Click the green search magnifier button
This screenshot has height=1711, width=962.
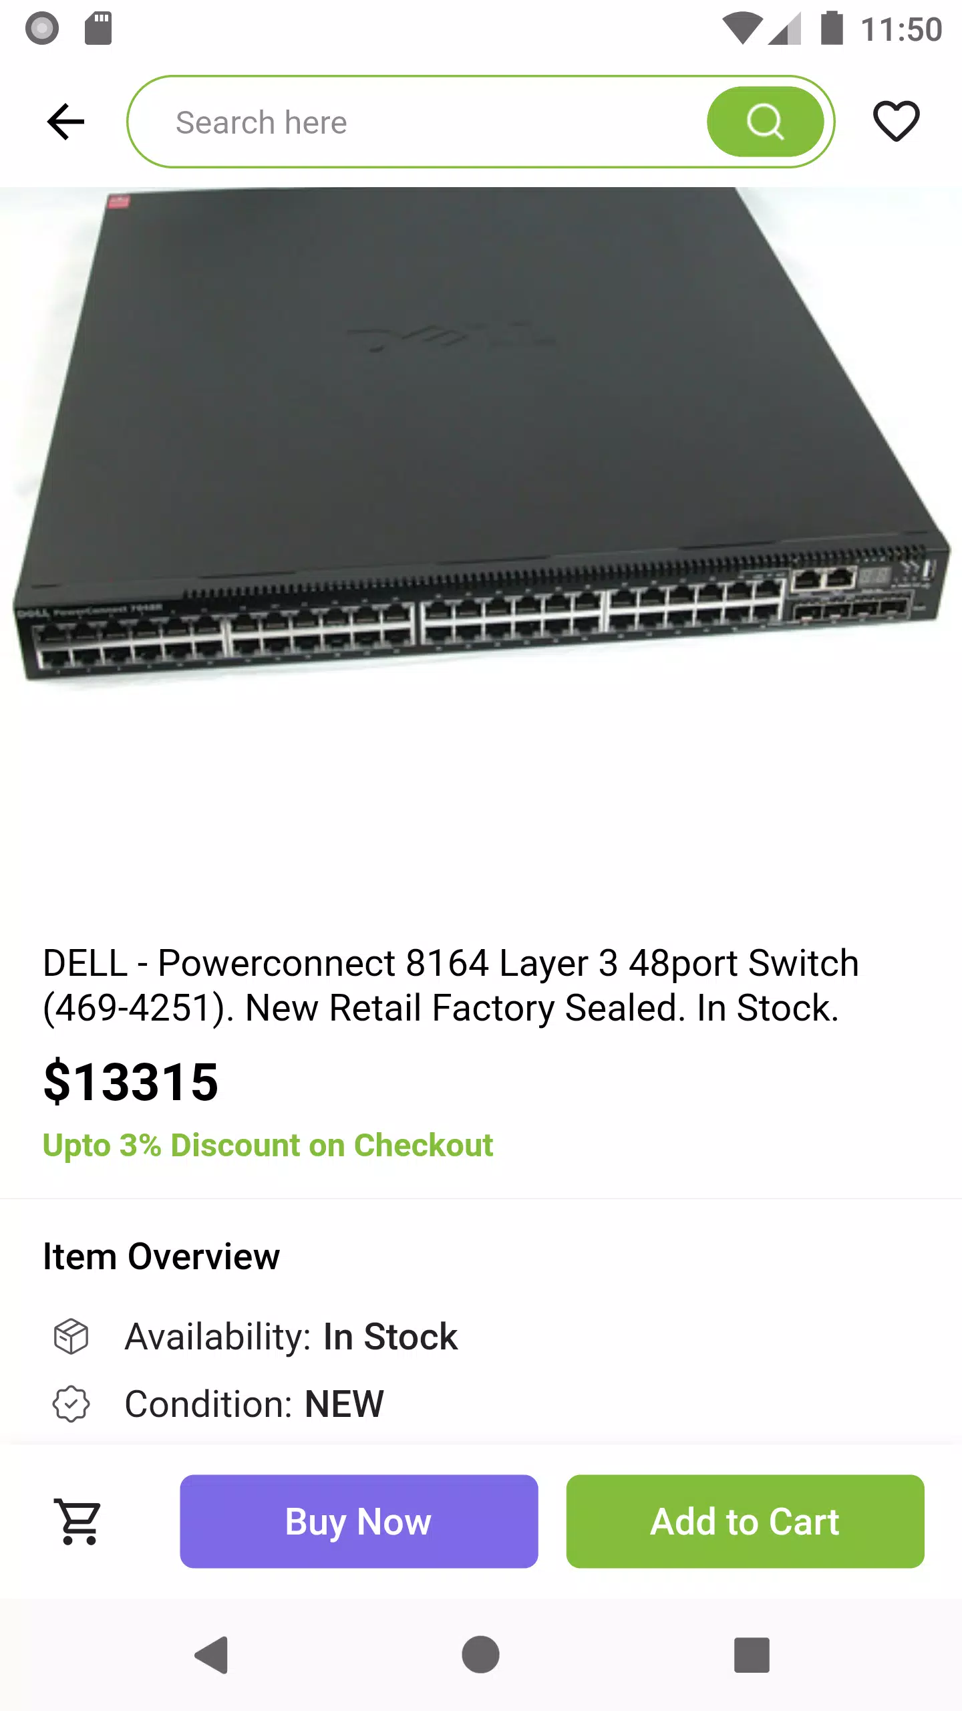click(765, 122)
